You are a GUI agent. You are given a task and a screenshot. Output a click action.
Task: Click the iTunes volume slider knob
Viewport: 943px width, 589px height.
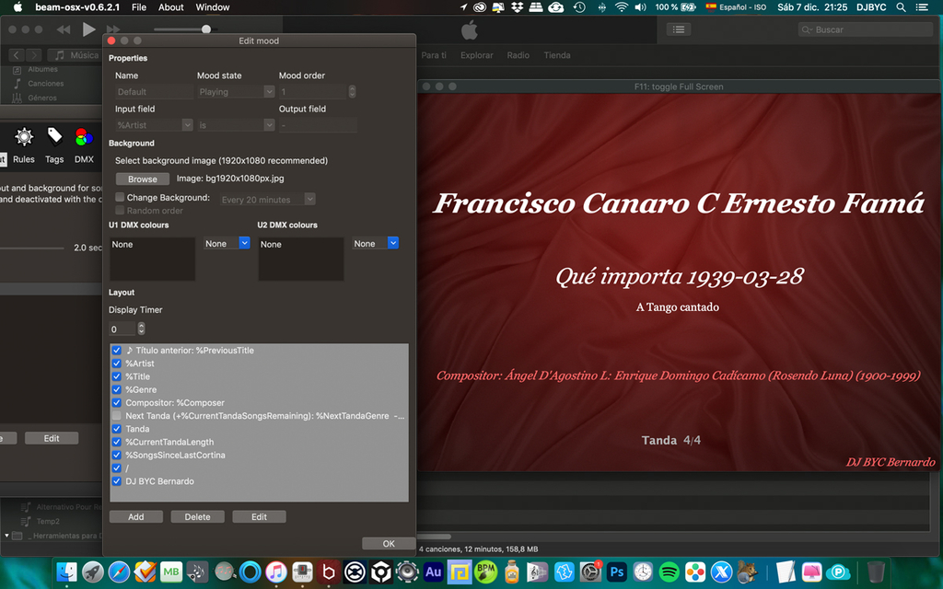[206, 29]
